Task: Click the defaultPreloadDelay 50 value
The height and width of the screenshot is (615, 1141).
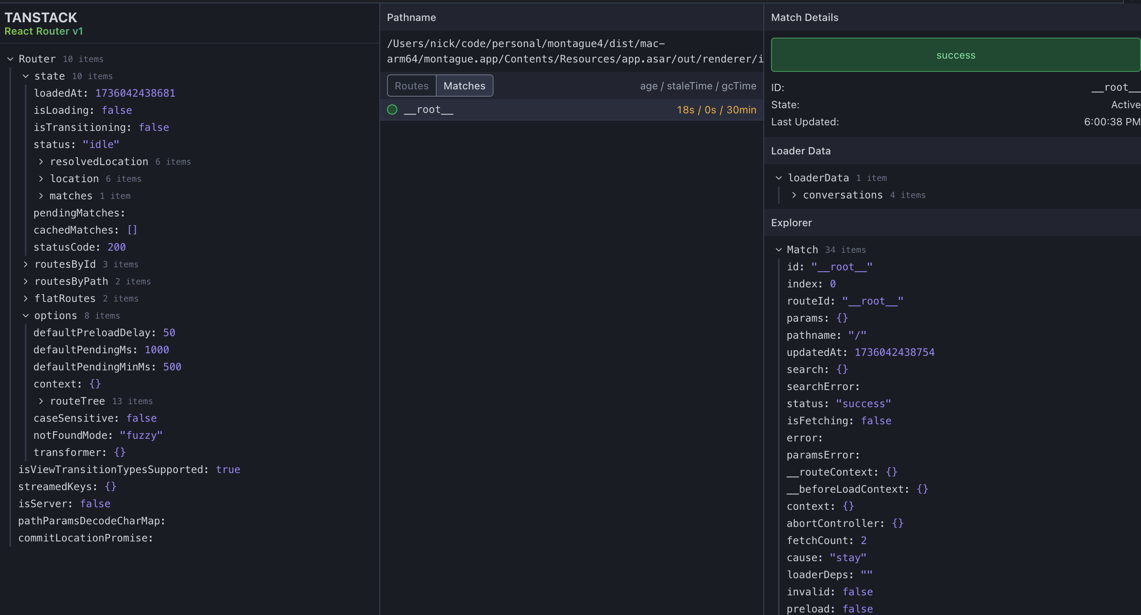Action: tap(169, 333)
